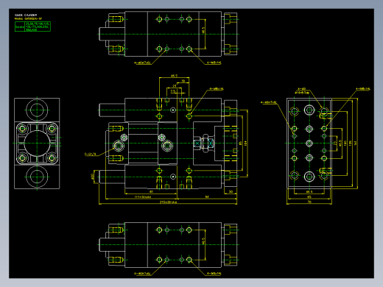Click the 213+Stroke overall dimension text
This screenshot has height=287, width=383.
[x=168, y=202]
